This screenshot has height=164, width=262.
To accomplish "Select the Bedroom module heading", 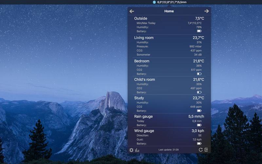I will (x=142, y=61).
